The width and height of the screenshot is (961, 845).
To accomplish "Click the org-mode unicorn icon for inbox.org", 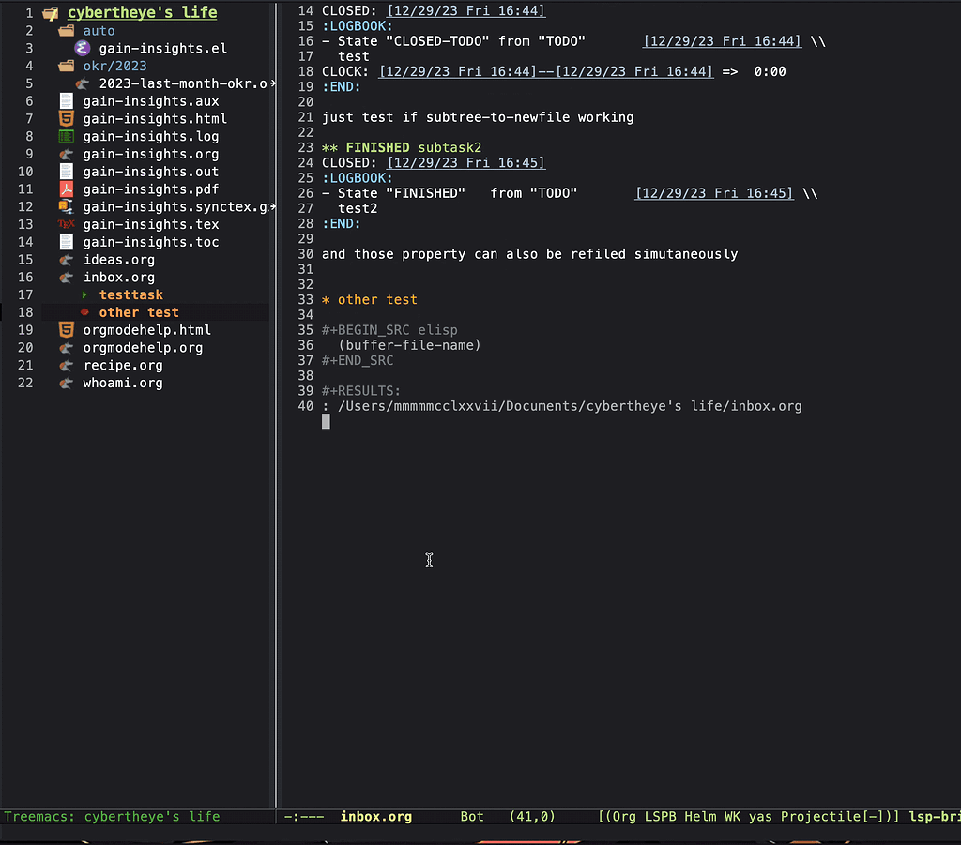I will click(x=66, y=277).
